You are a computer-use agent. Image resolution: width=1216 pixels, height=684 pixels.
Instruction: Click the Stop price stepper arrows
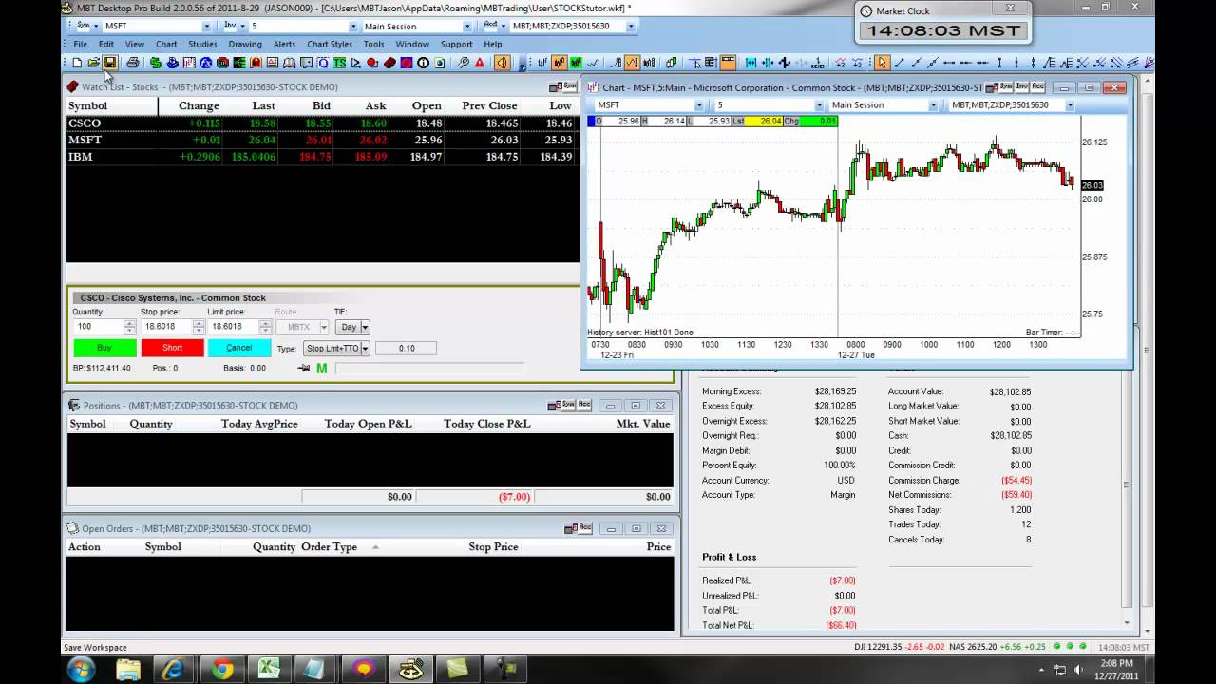[199, 327]
